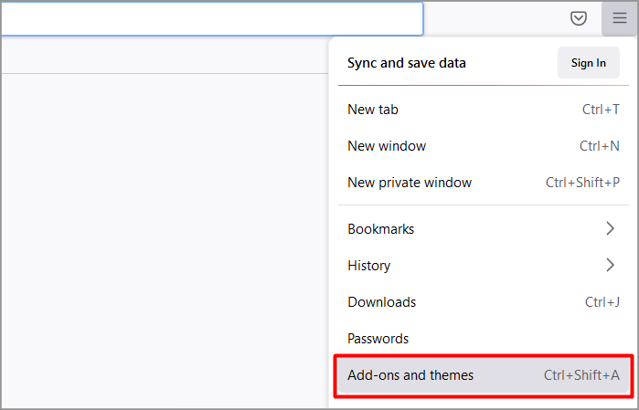This screenshot has width=639, height=410.
Task: Select the Sync and save data heading
Action: pyautogui.click(x=407, y=63)
